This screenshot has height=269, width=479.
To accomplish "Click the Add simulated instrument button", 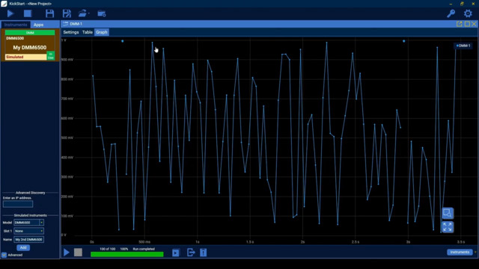I will (x=23, y=247).
